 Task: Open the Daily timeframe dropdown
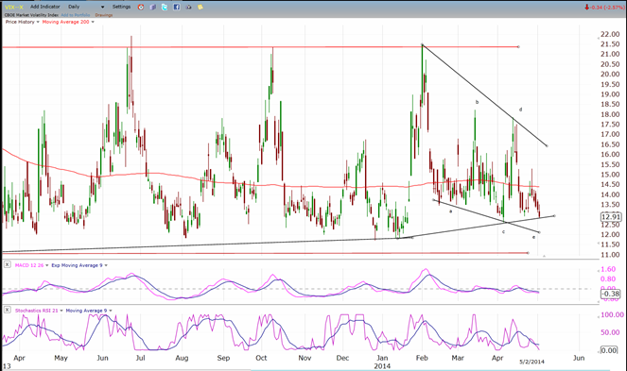coord(86,7)
